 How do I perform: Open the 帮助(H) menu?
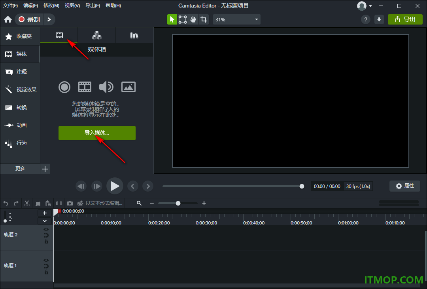pyautogui.click(x=113, y=6)
